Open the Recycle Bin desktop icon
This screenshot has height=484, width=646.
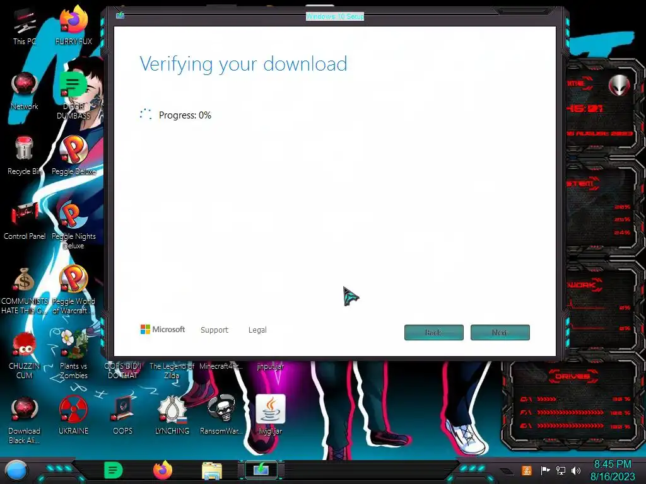[x=25, y=156]
